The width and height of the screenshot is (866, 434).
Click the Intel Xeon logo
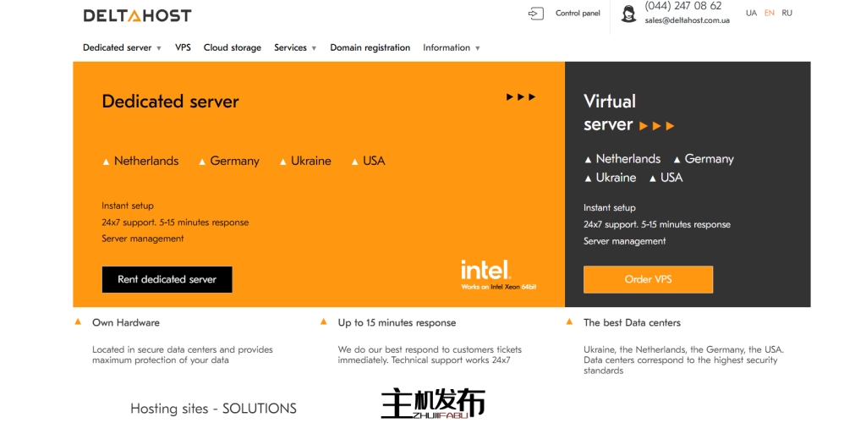coord(499,275)
